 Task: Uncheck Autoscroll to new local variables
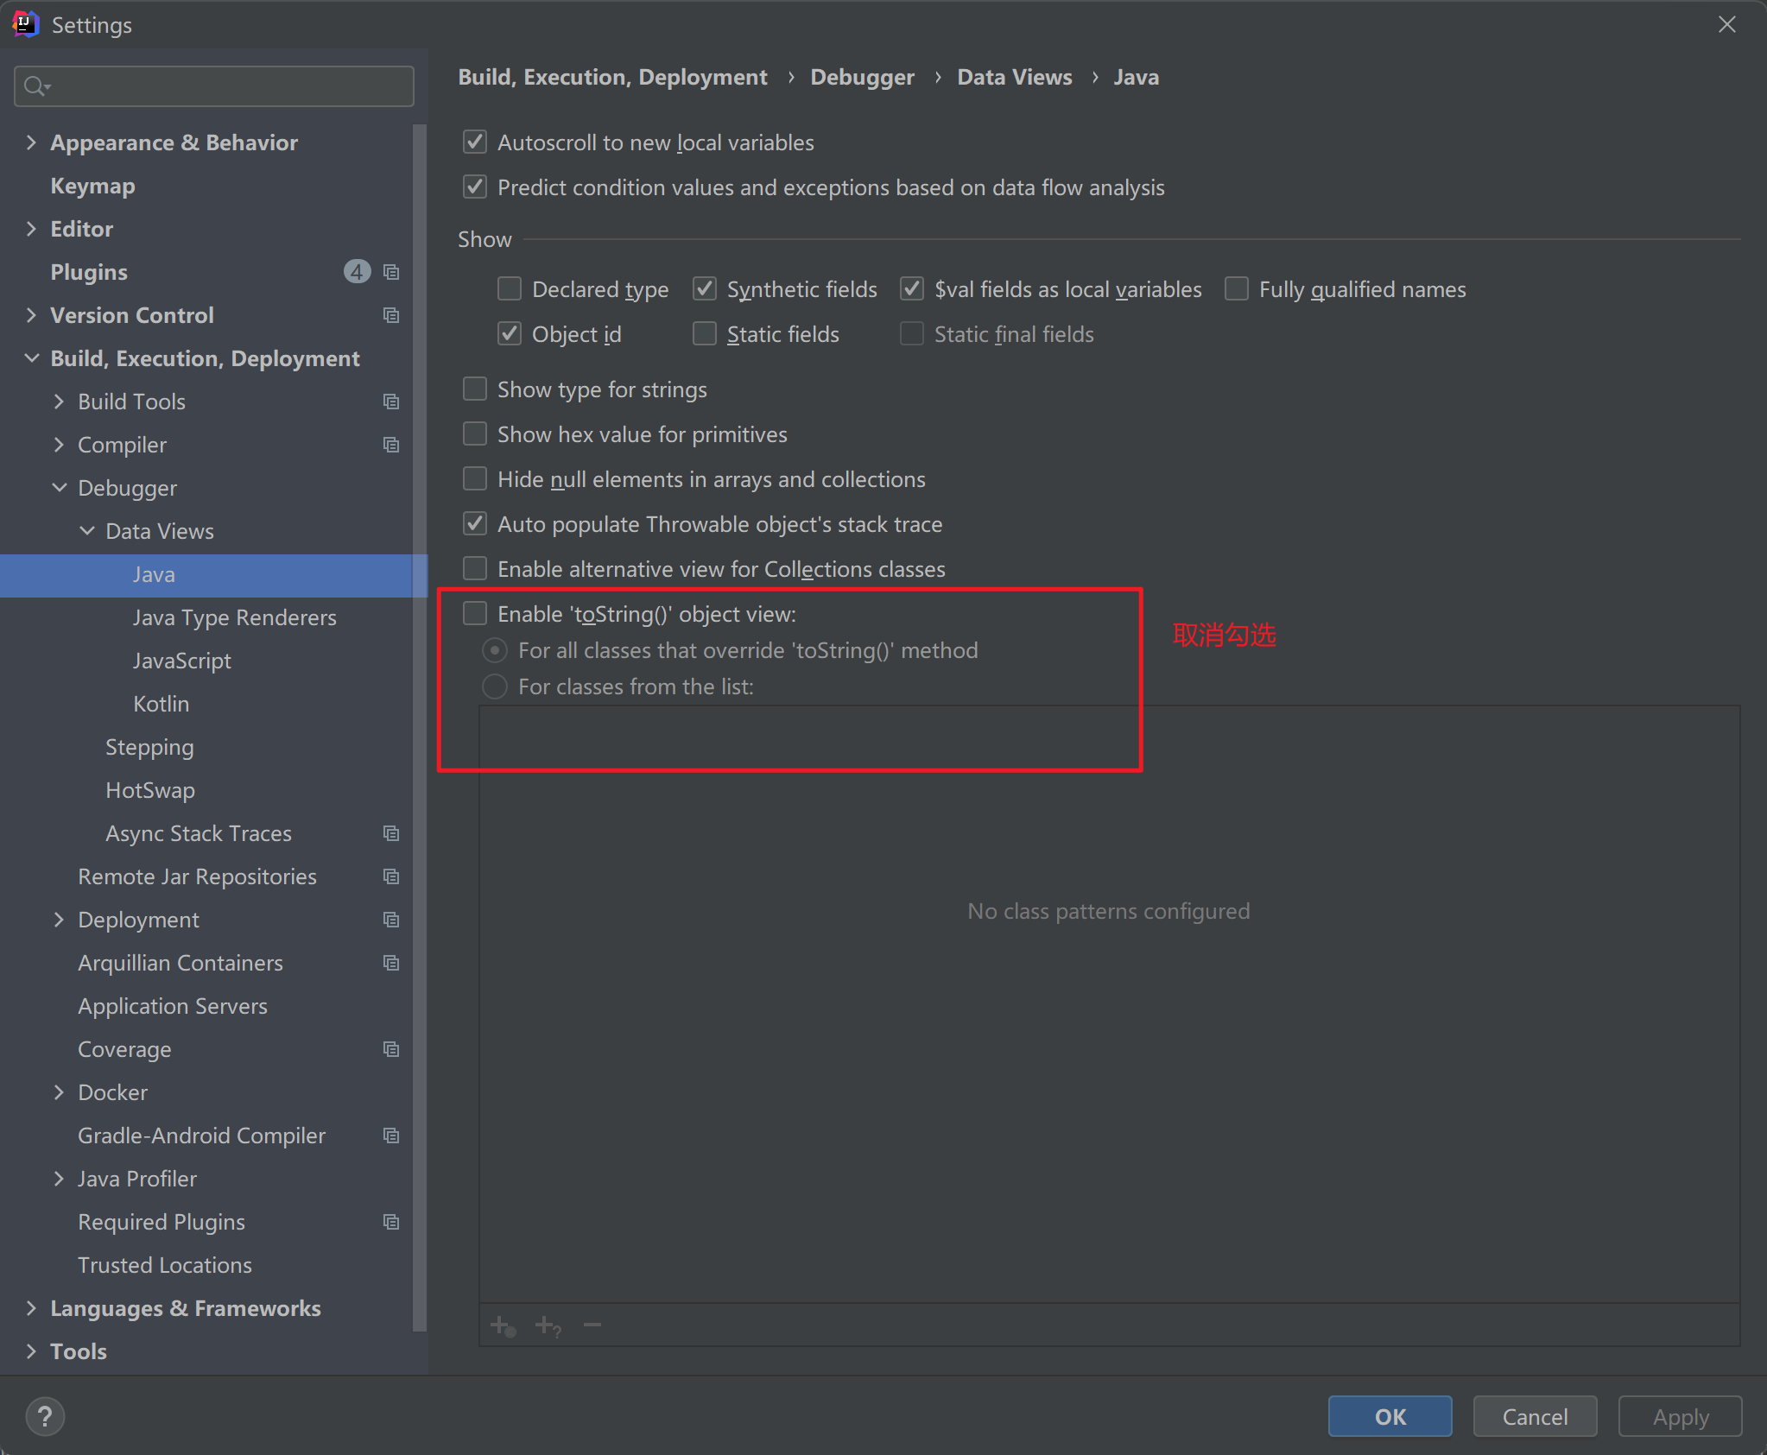475,142
